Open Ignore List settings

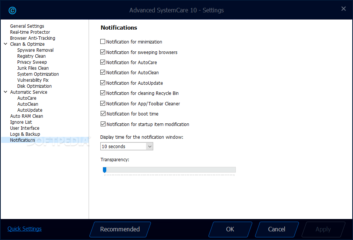point(21,122)
